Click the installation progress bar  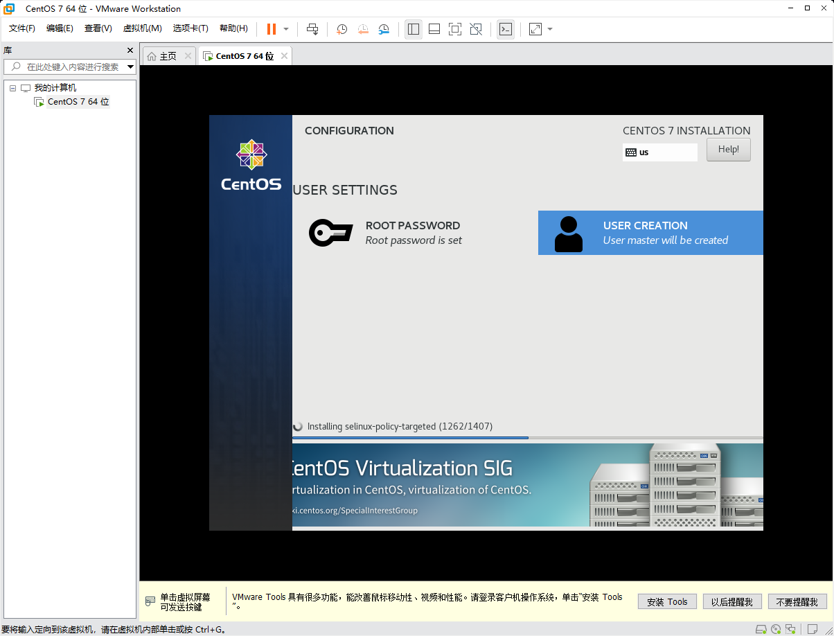point(528,438)
